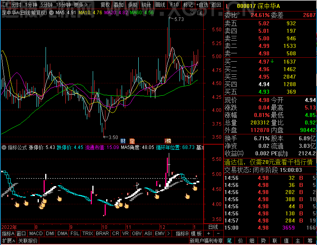Switch to the 联 tab
Image resolution: width=317 pixels, height=245 pixels.
275,241
